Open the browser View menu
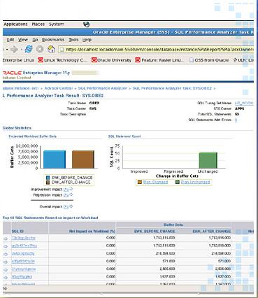 (23, 40)
